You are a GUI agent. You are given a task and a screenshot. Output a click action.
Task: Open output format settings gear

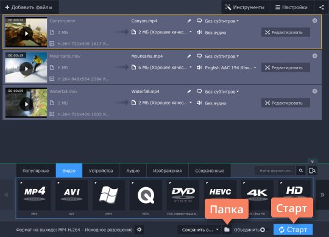(x=139, y=230)
